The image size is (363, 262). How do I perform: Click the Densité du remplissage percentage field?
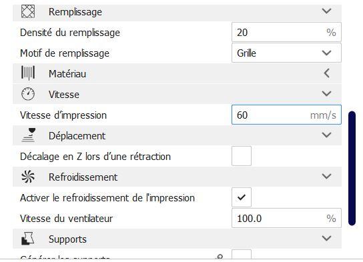(286, 32)
